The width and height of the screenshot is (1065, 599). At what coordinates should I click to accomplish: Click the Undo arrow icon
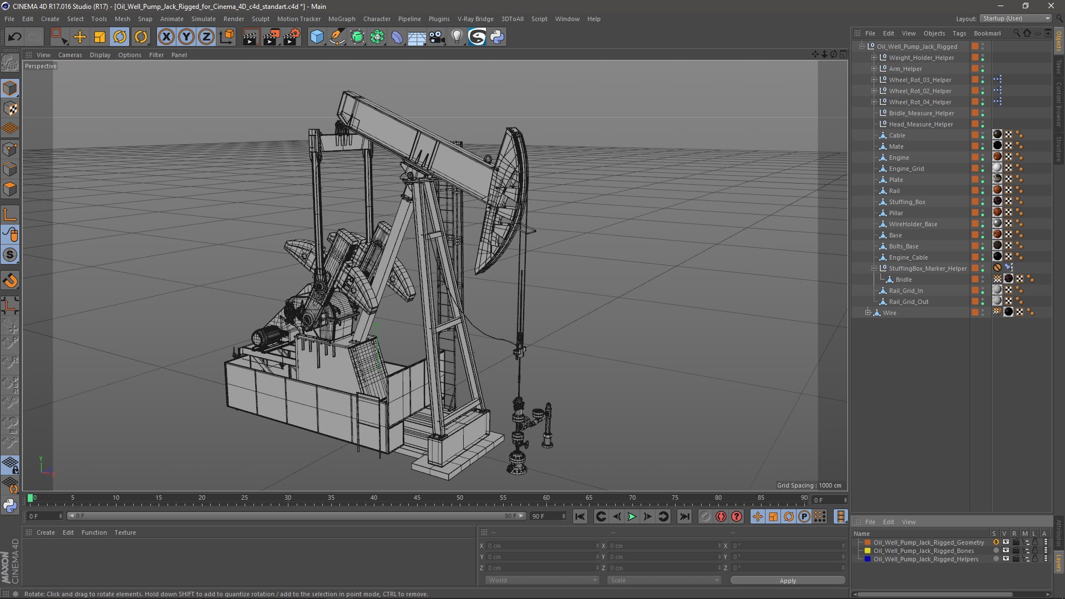tap(14, 37)
